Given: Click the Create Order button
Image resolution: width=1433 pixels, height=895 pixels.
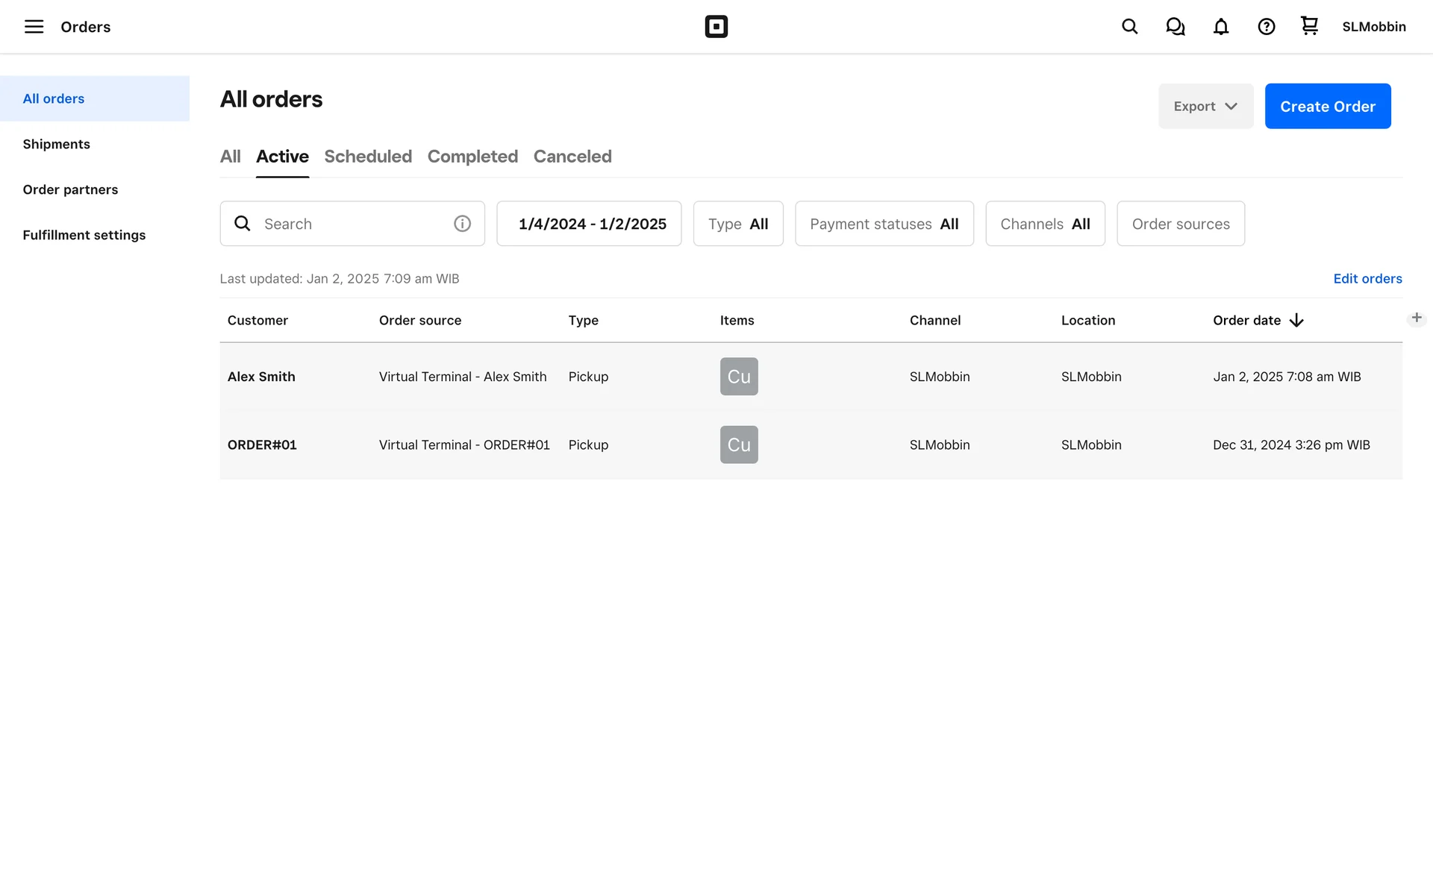Looking at the screenshot, I should [x=1327, y=106].
